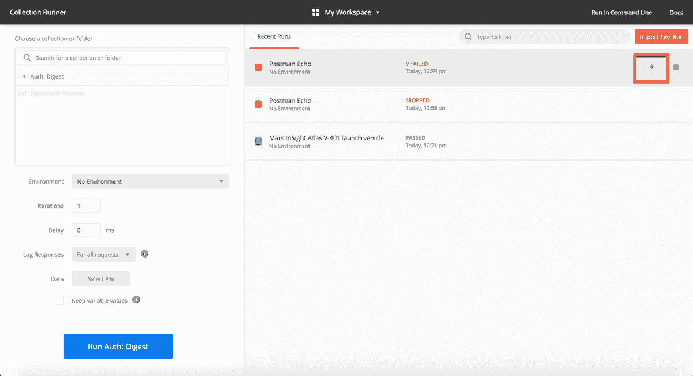693x376 pixels.
Task: Click the Mars InSight collection thumbnail icon
Action: [258, 142]
